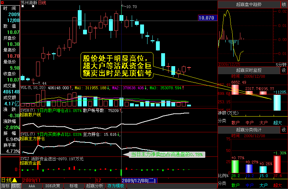Click the 超赢主力持仓 indicator label
Viewport: 288px width, 189px height.
[x=33, y=139]
